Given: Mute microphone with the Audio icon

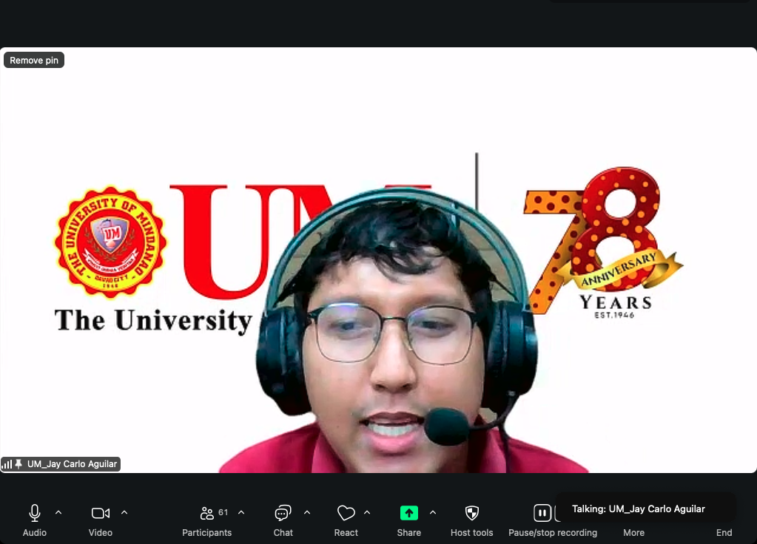Looking at the screenshot, I should [x=35, y=513].
